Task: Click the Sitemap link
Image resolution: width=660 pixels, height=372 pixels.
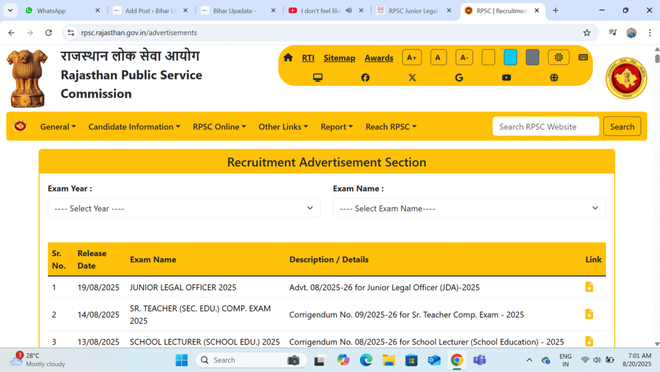Action: coord(340,57)
